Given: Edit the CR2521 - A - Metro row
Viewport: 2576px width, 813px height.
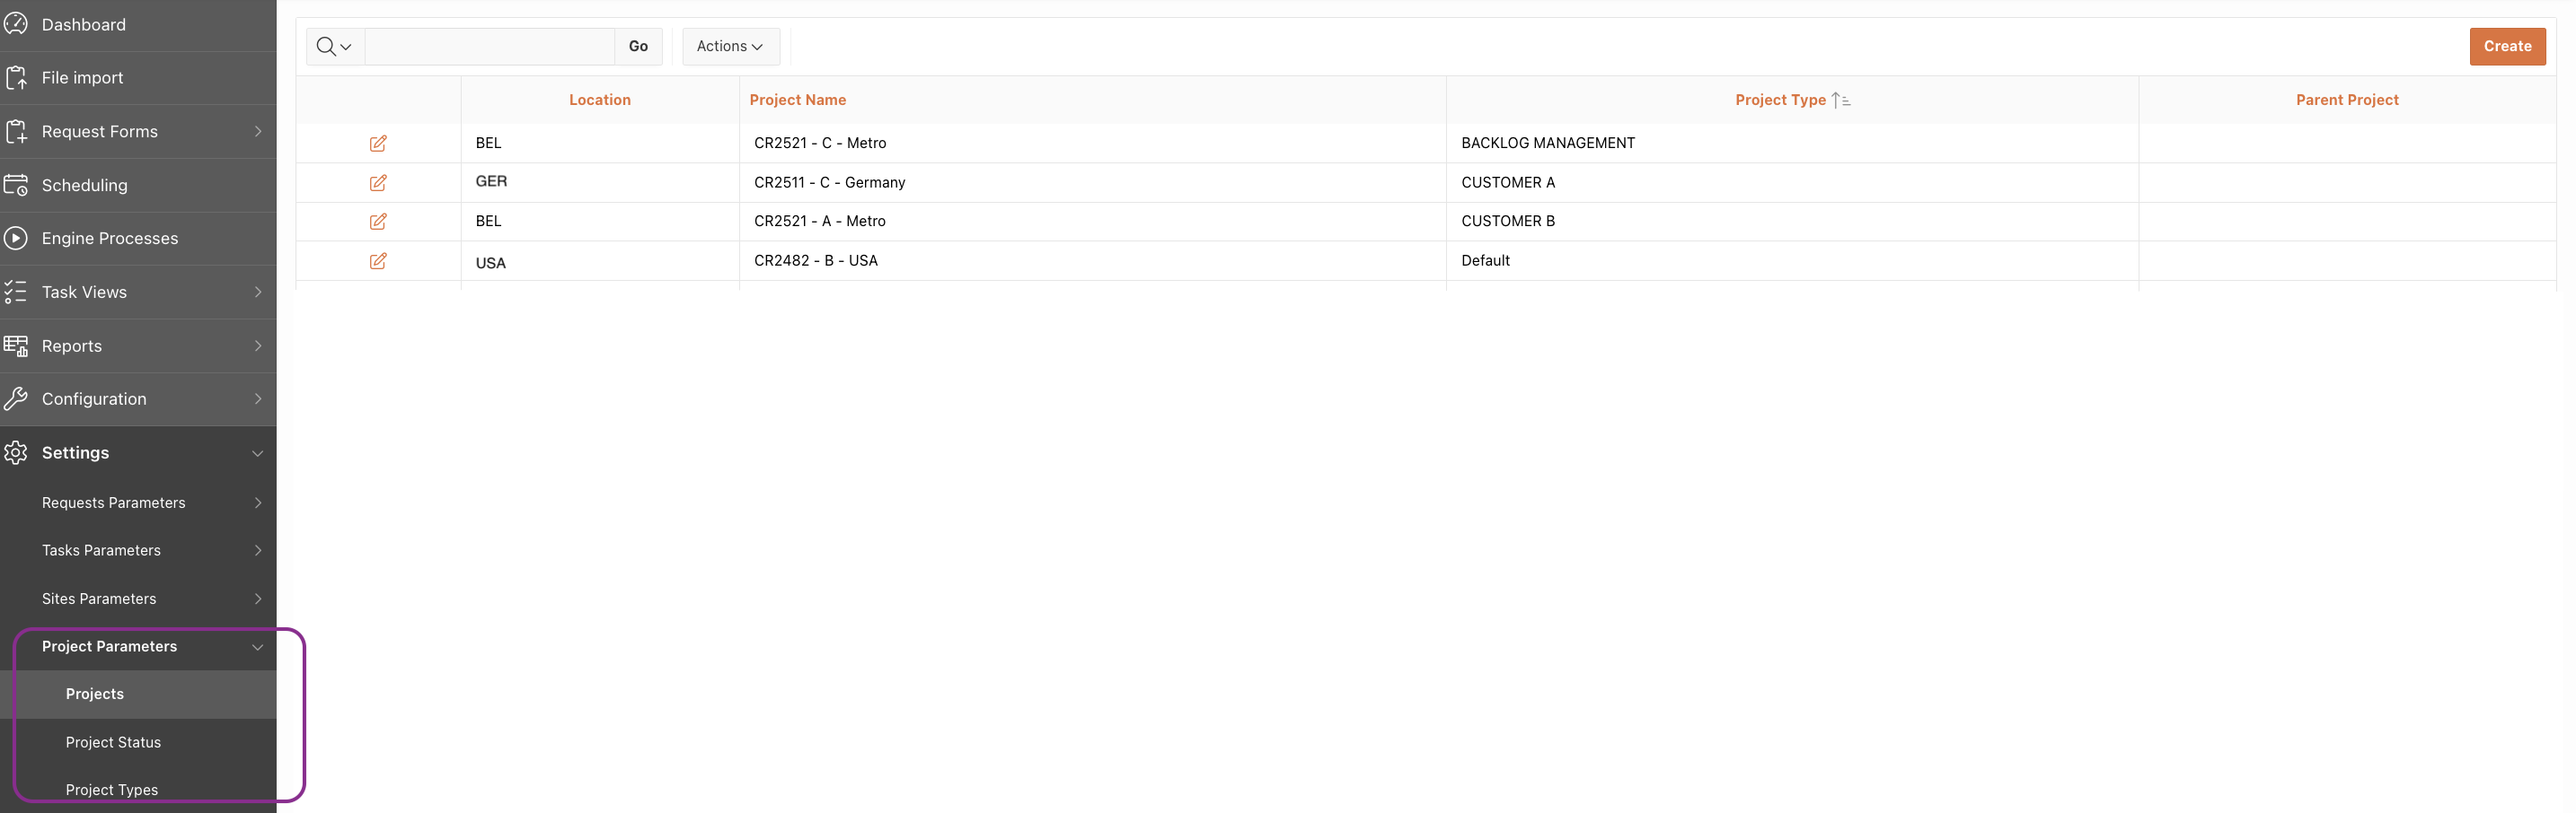Looking at the screenshot, I should click(378, 222).
